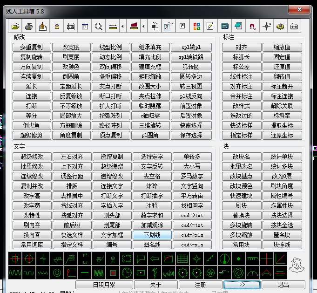Click the teal eraser icon
Screen dimensions: 317x293
point(238,26)
